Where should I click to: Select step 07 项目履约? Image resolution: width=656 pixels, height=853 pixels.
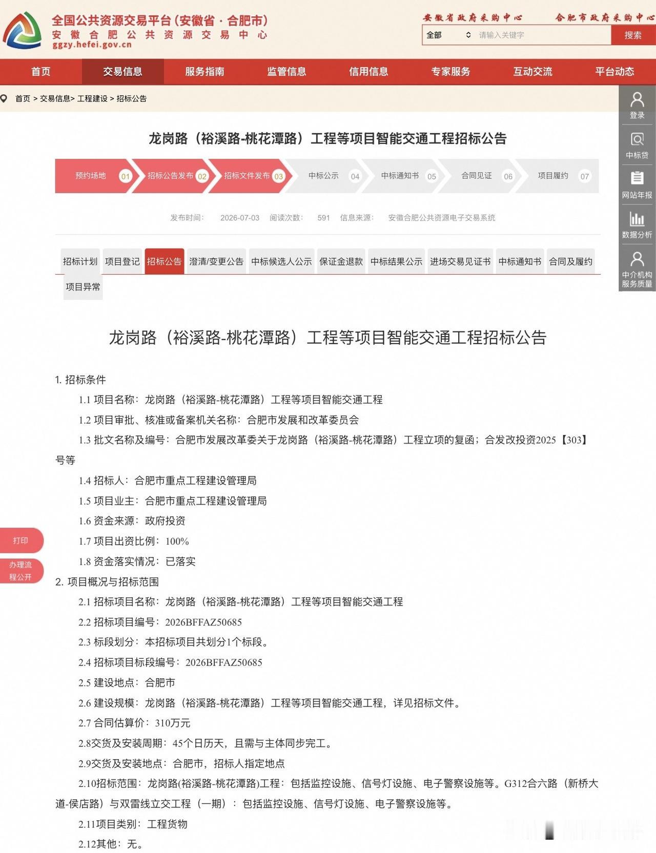point(557,176)
